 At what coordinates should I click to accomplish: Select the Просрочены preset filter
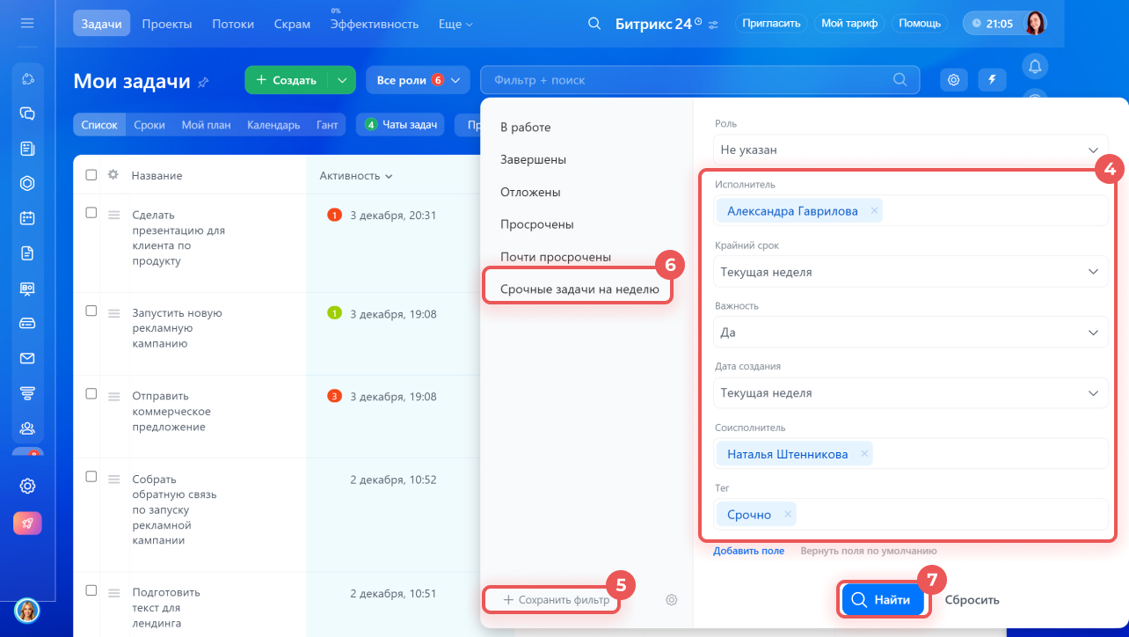[536, 224]
